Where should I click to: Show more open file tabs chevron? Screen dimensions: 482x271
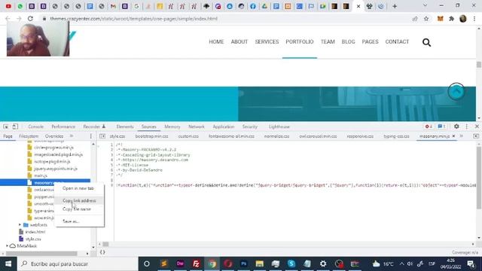[462, 136]
